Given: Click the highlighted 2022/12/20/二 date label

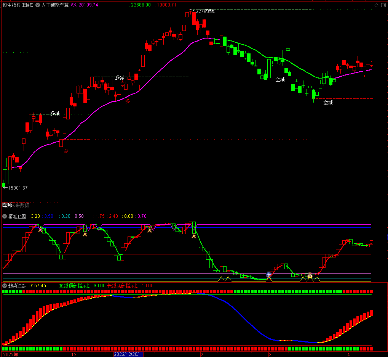Looking at the screenshot, I should pos(128,354).
